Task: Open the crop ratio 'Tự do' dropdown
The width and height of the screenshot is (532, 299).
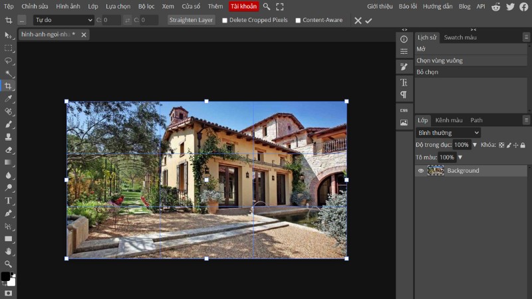Action: click(63, 20)
